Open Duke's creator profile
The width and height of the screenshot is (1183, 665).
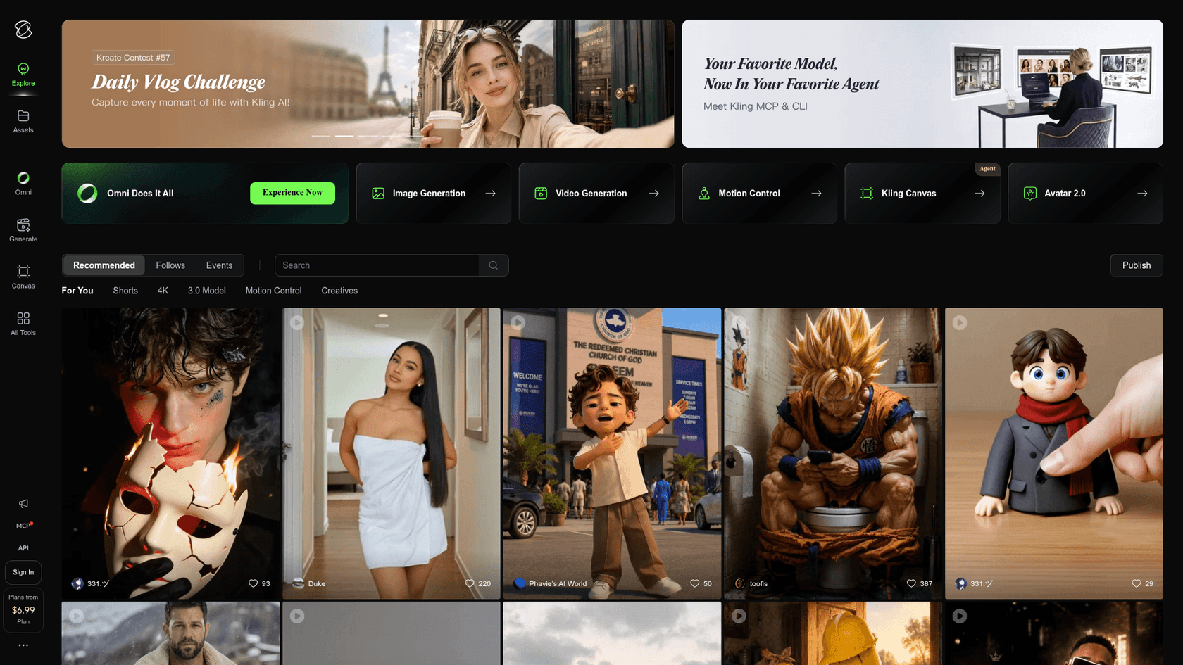click(309, 583)
